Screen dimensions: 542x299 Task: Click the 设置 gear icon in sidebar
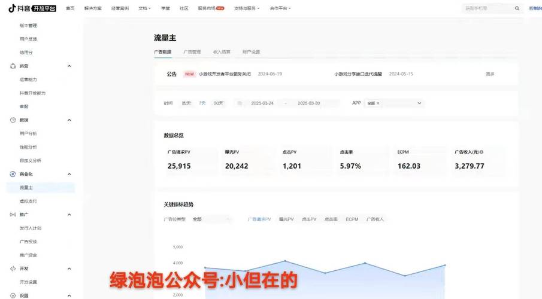[13, 295]
